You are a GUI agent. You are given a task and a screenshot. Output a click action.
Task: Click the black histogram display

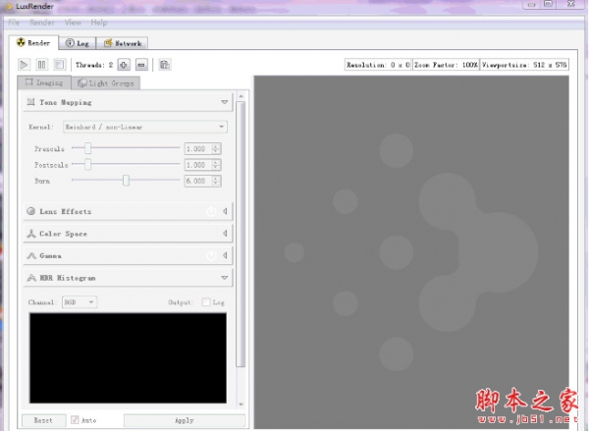[x=128, y=358]
